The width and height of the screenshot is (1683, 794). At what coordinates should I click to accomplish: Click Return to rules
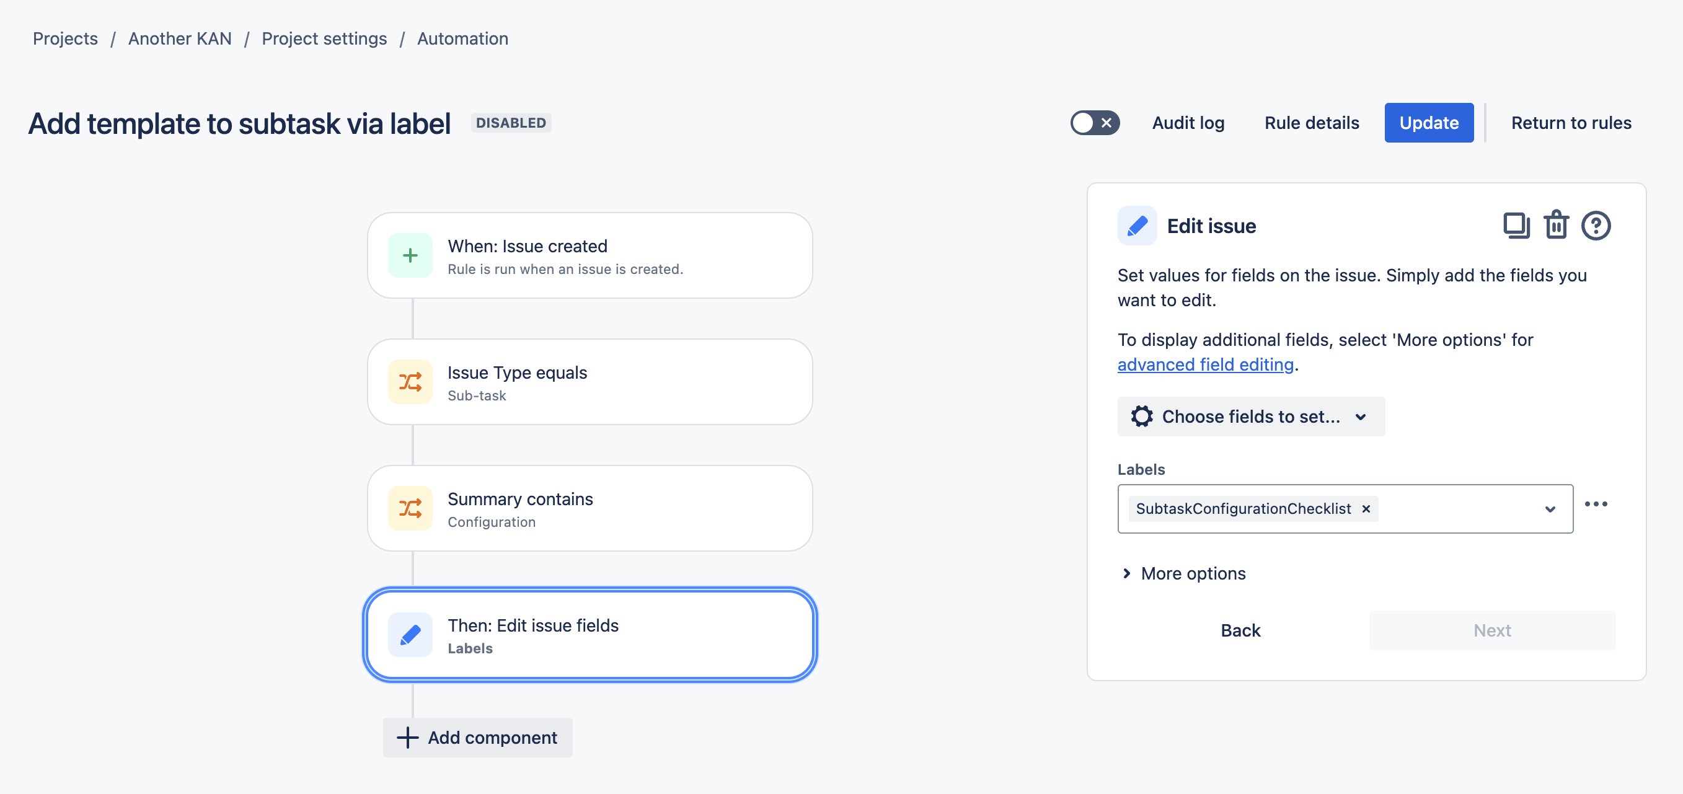tap(1571, 123)
